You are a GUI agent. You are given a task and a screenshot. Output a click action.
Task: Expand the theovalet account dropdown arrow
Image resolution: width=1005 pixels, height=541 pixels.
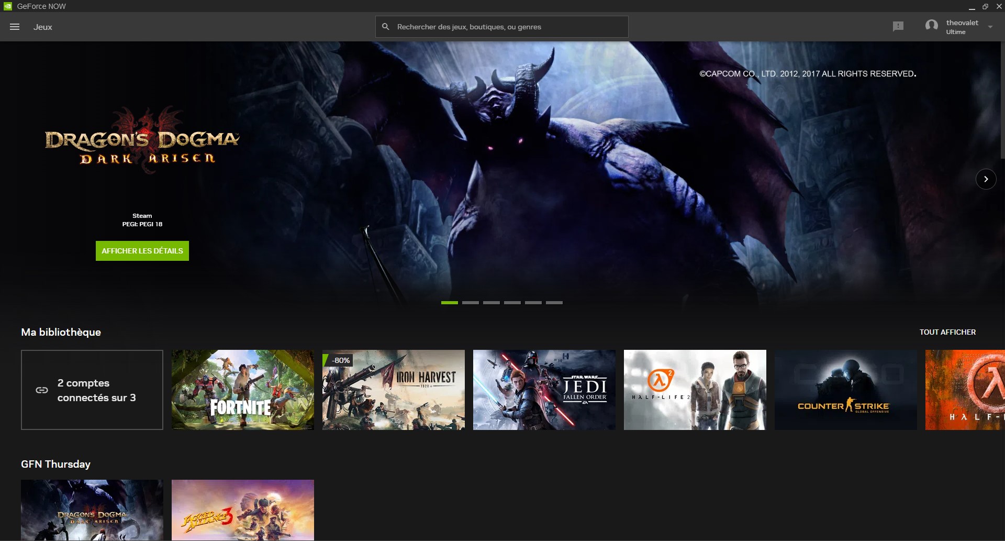990,27
